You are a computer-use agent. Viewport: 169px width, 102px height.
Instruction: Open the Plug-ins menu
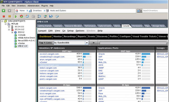(45, 6)
